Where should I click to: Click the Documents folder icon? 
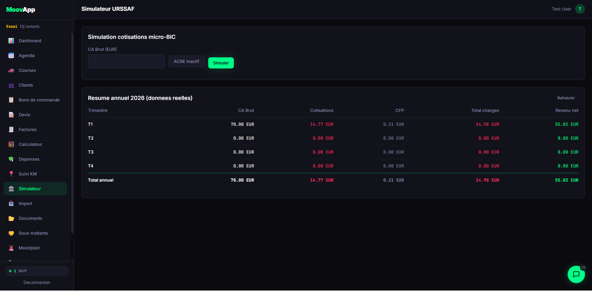pyautogui.click(x=11, y=218)
